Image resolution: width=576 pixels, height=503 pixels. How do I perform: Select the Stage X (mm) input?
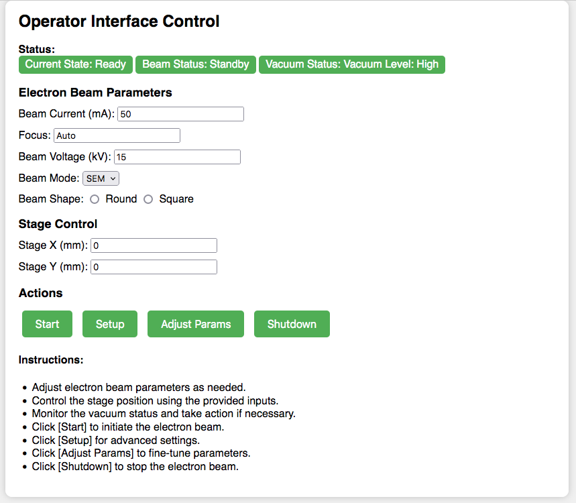pos(154,245)
